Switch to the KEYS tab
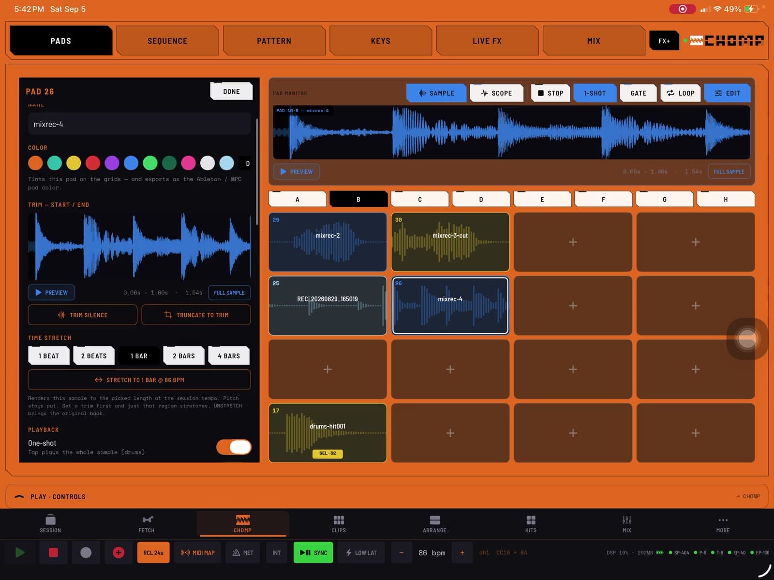 (381, 41)
